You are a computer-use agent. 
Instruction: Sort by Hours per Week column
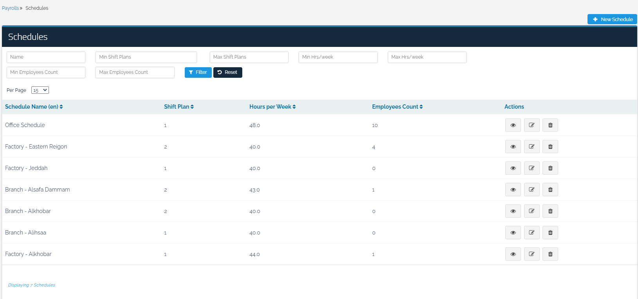coord(272,107)
